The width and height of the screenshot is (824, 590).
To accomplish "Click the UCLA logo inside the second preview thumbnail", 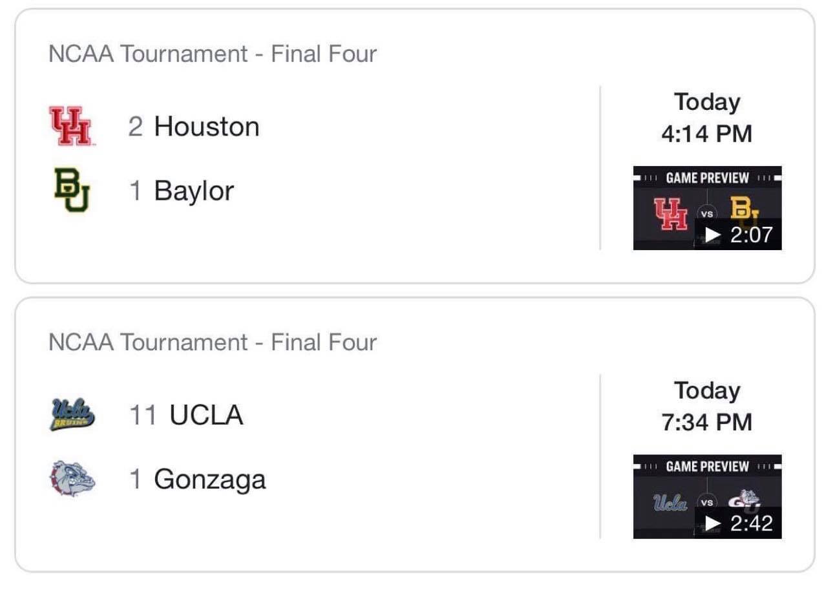I will click(x=670, y=502).
